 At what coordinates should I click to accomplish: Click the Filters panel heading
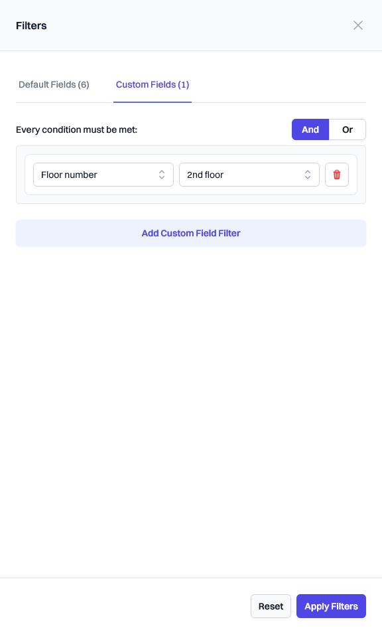[x=31, y=25]
